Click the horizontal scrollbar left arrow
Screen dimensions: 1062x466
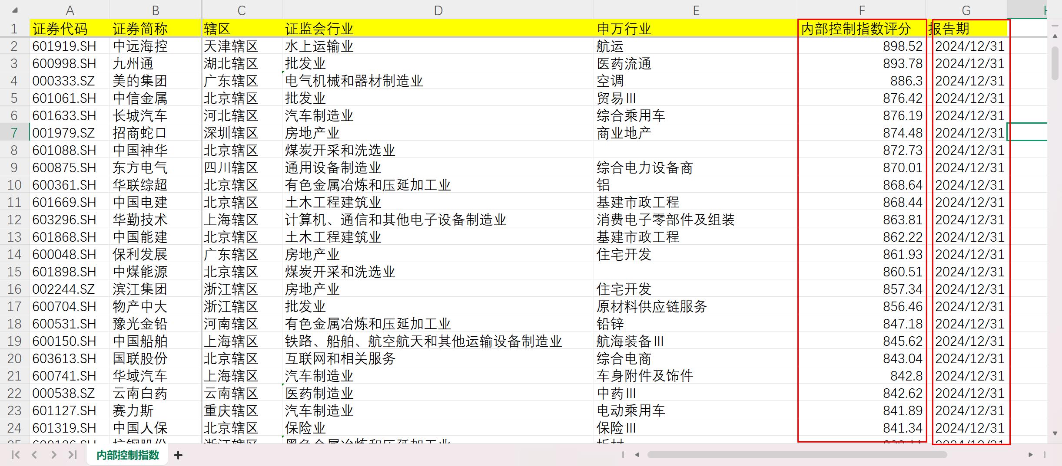click(x=637, y=455)
